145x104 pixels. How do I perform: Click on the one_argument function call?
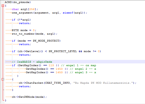tap(49, 13)
